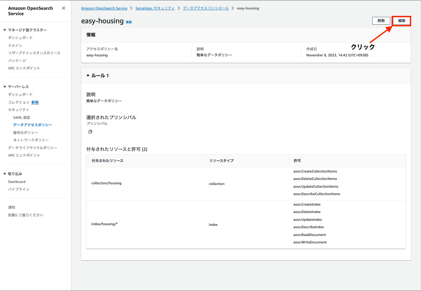Viewport: 421px width, 291px height.
Task: Open ドメイン in the sidebar
Action: (x=15, y=45)
